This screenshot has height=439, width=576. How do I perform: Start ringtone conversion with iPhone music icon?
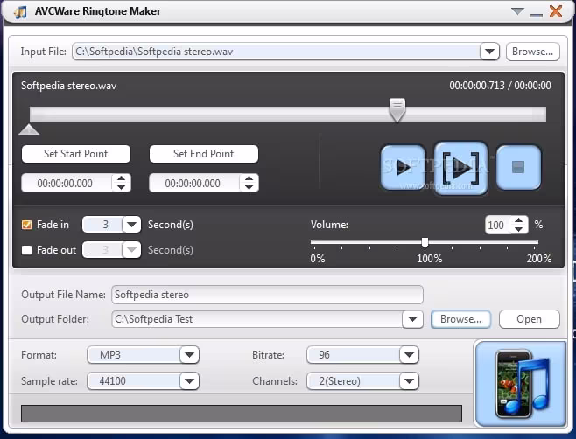tap(521, 384)
